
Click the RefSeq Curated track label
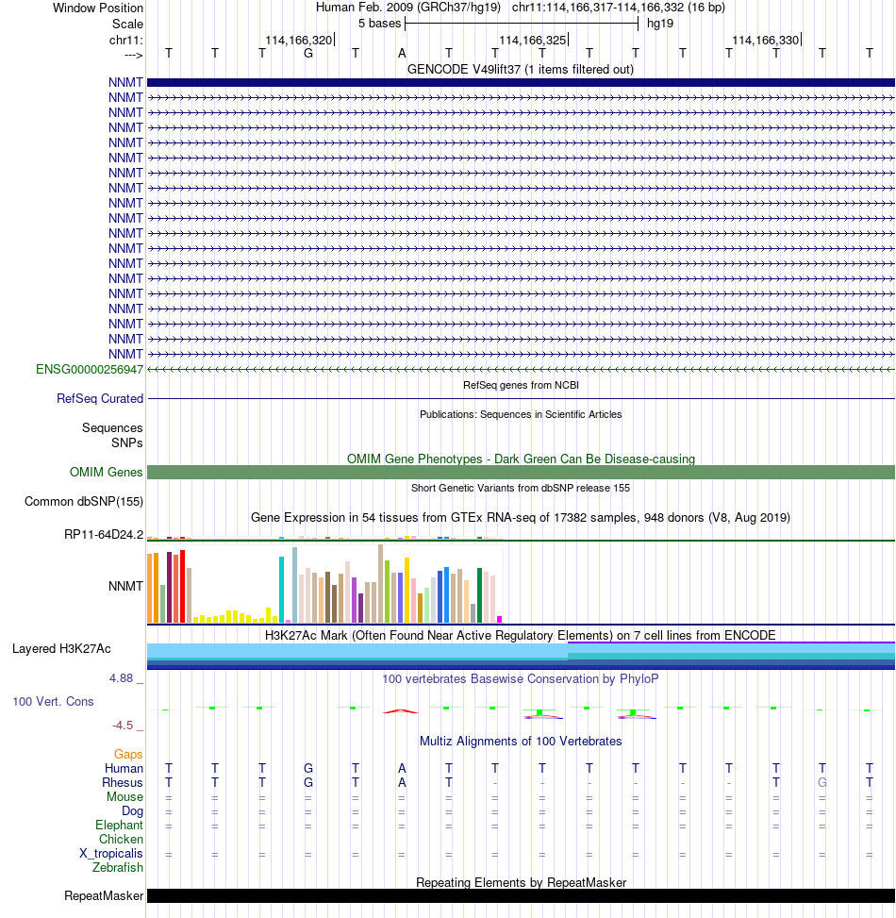coord(99,399)
